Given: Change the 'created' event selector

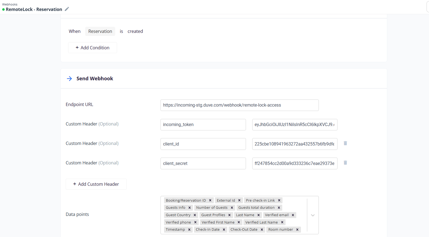Looking at the screenshot, I should pos(135,31).
